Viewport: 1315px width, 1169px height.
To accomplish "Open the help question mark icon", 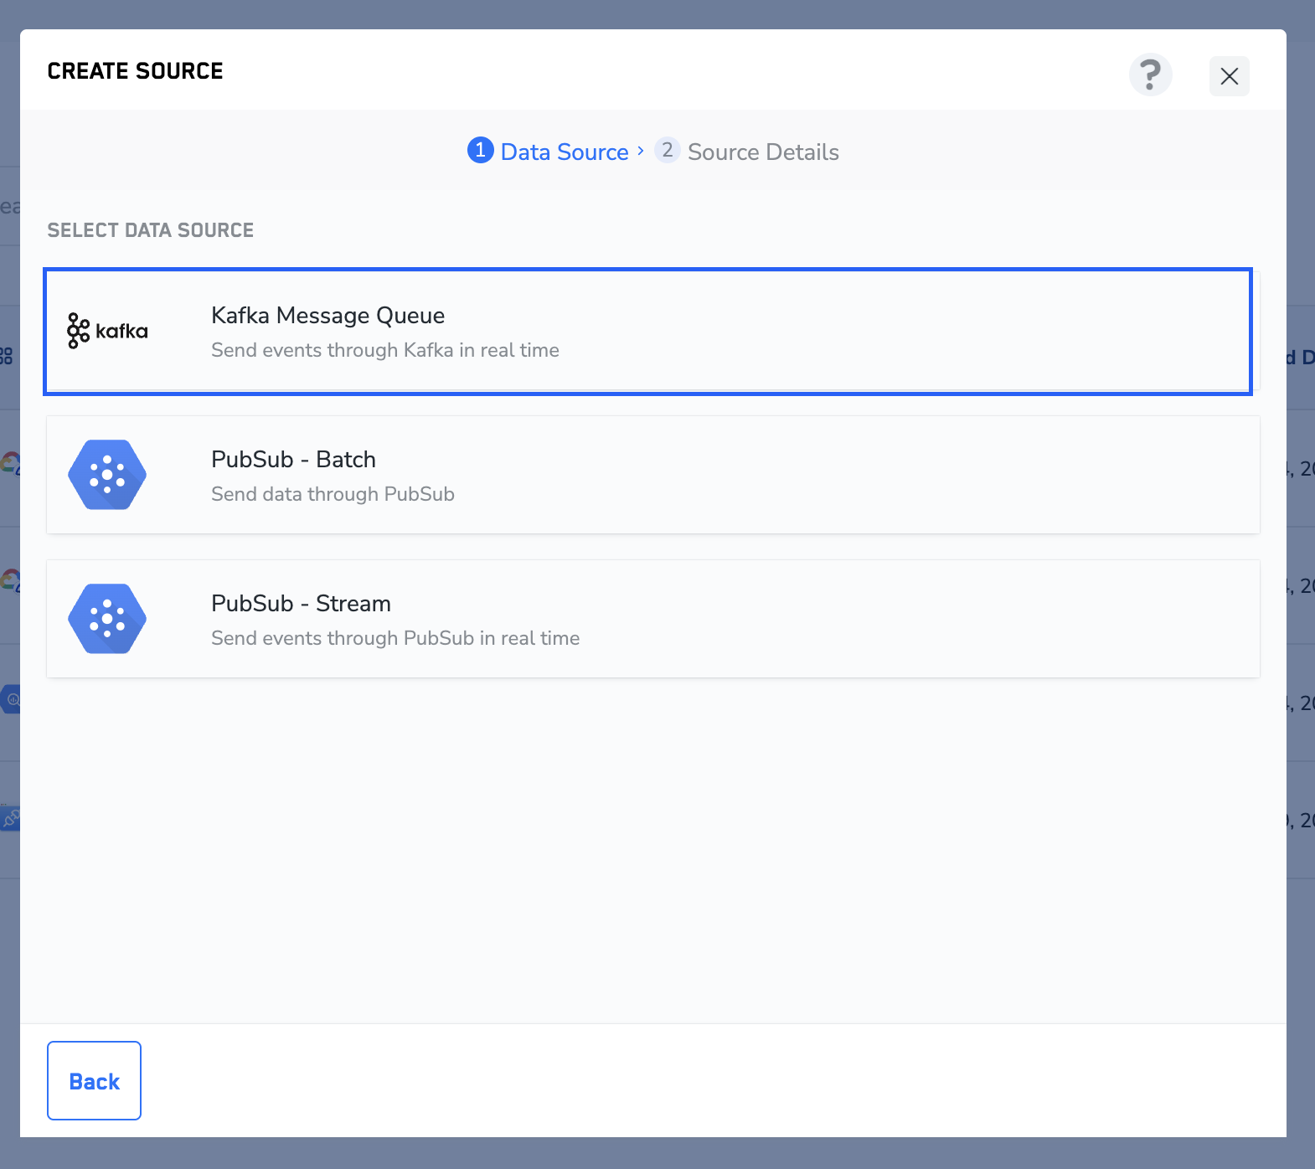I will (1150, 75).
